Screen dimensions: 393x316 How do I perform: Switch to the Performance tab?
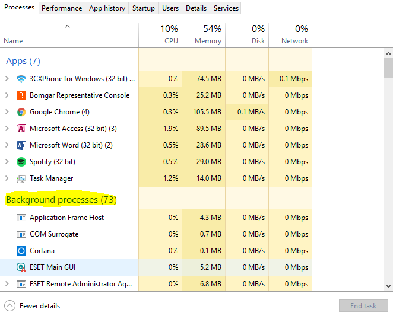click(62, 8)
